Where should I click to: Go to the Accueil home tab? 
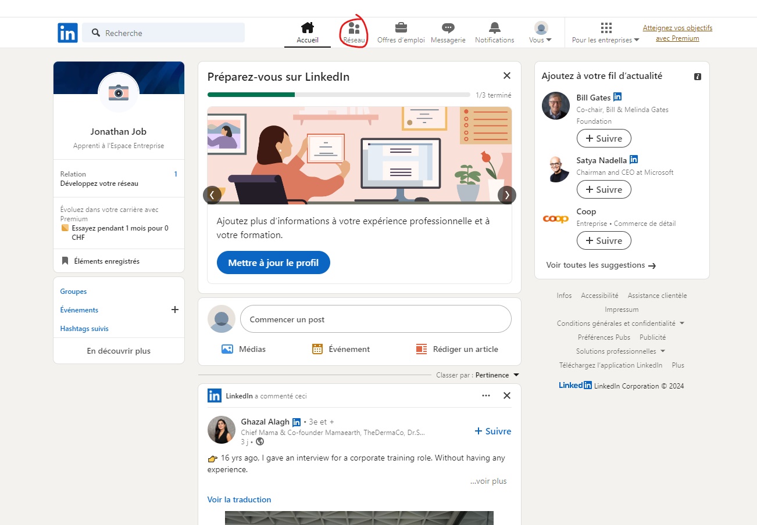308,33
